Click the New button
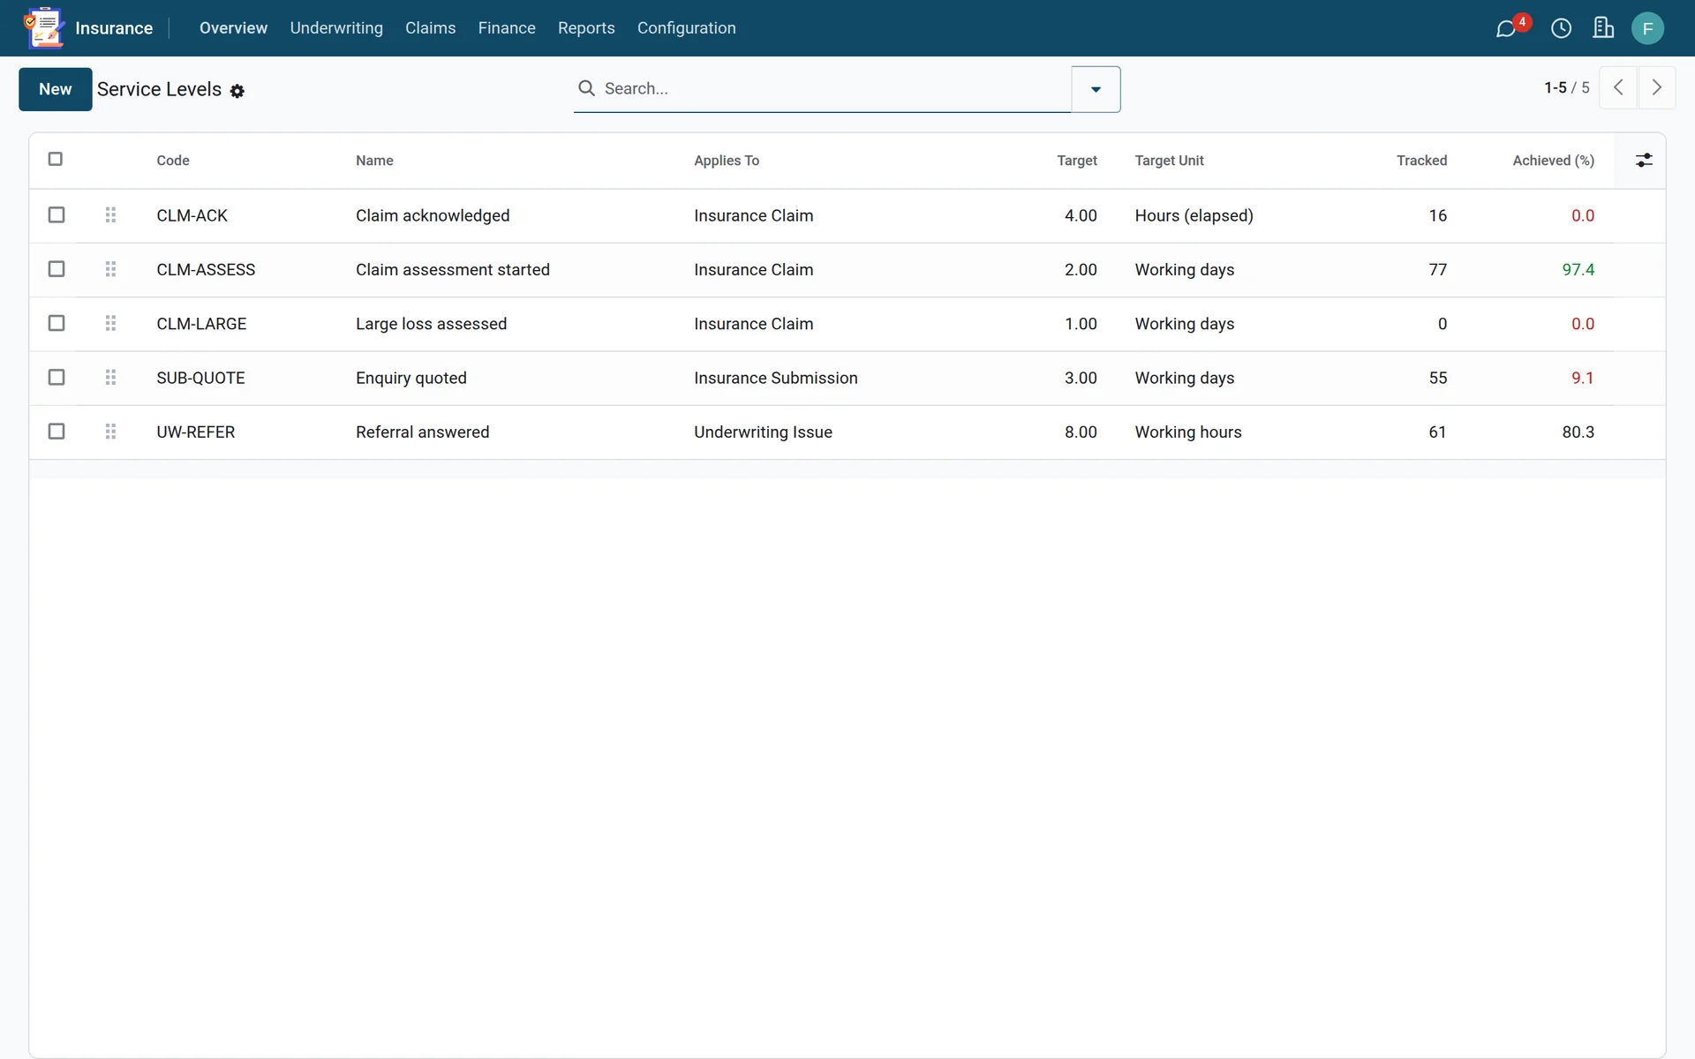 [x=56, y=89]
